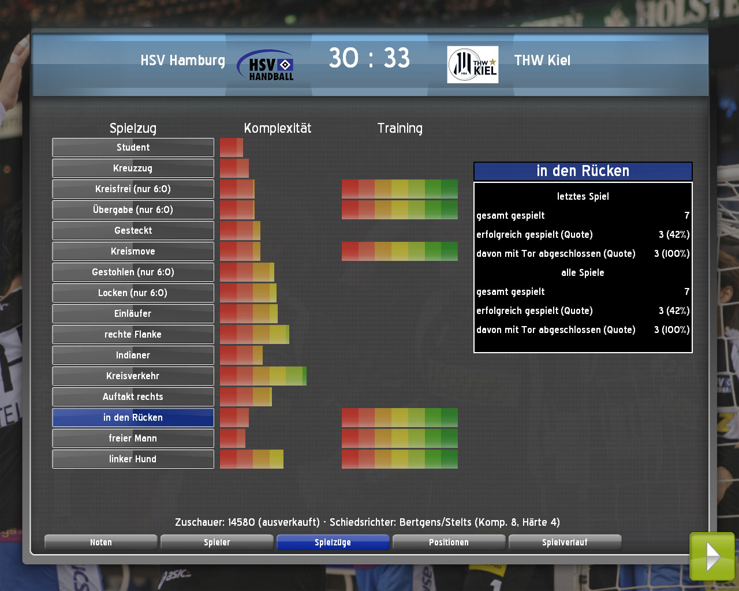Switch to the Noten tab
Screen dimensions: 739x591
click(101, 543)
